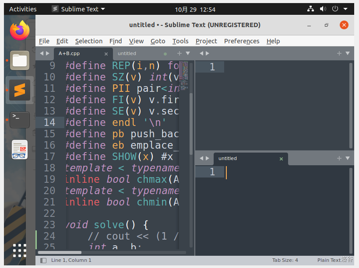Image resolution: width=359 pixels, height=268 pixels.
Task: Close the untitled tab in the bottom-right pane
Action: (x=281, y=159)
